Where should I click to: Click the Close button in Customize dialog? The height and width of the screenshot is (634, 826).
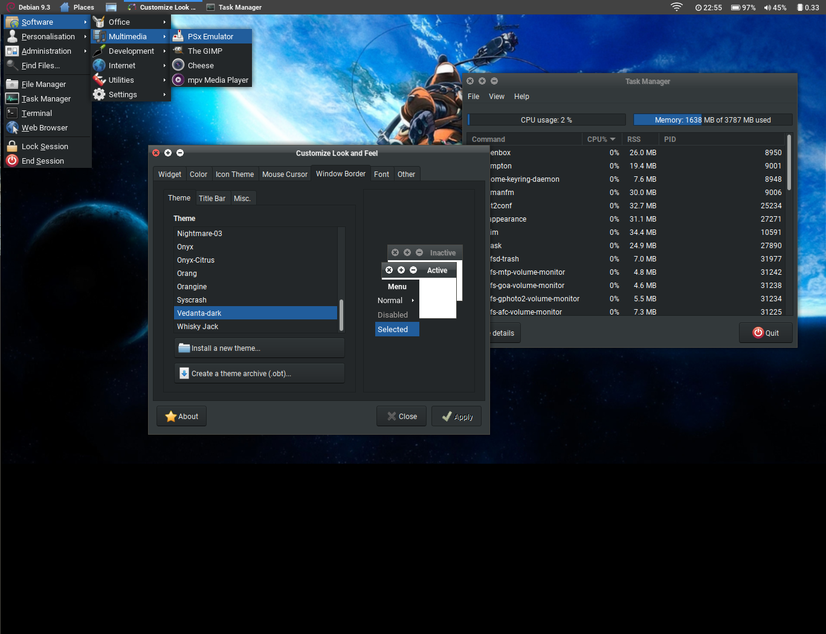click(401, 416)
